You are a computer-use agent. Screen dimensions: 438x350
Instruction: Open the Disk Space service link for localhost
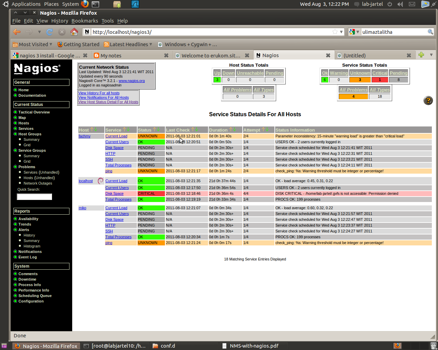pos(114,193)
